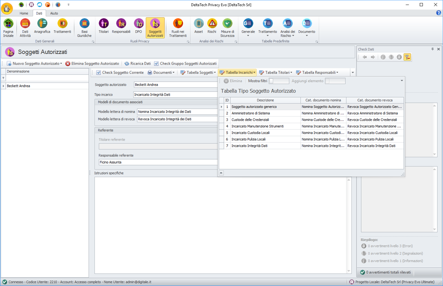Open Anagrafica section icon
The height and width of the screenshot is (286, 443).
(42, 26)
